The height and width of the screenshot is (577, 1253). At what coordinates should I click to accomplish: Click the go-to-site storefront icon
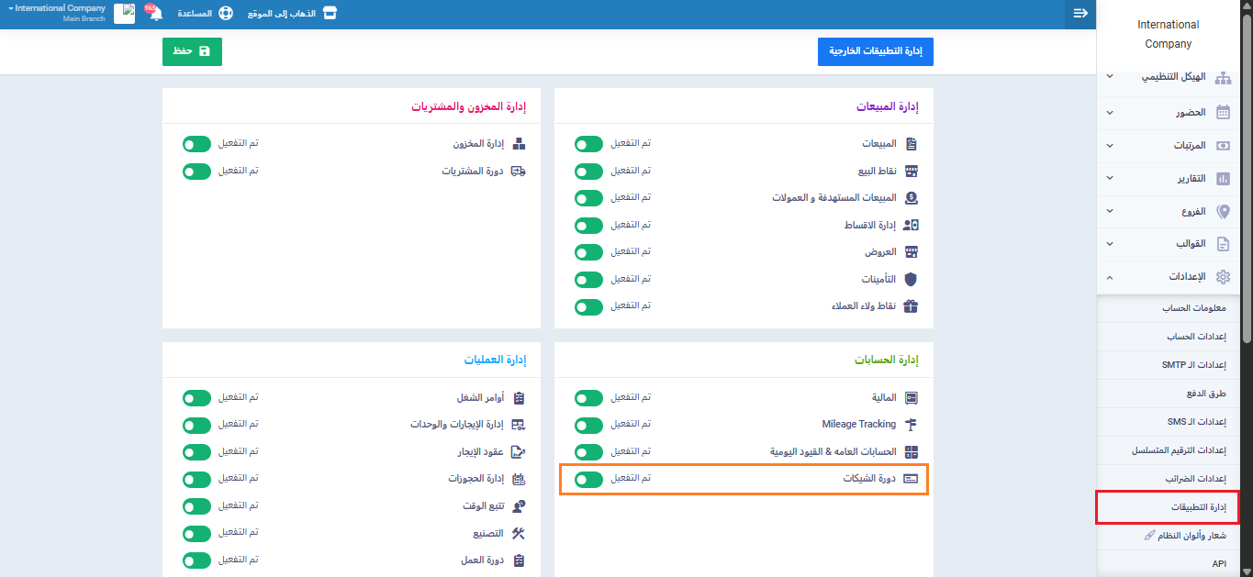click(x=330, y=15)
